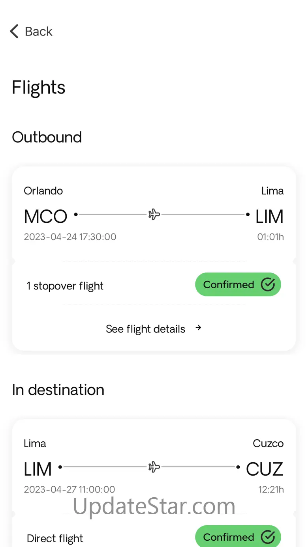Tap the MCO airport code
This screenshot has height=547, width=308.
(45, 217)
